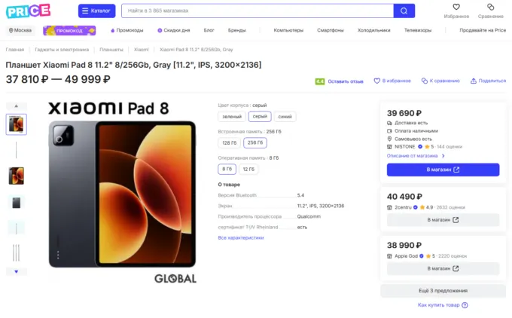This screenshot has height=318, width=512.
Task: Click NISTONE shop name
Action: pos(404,147)
